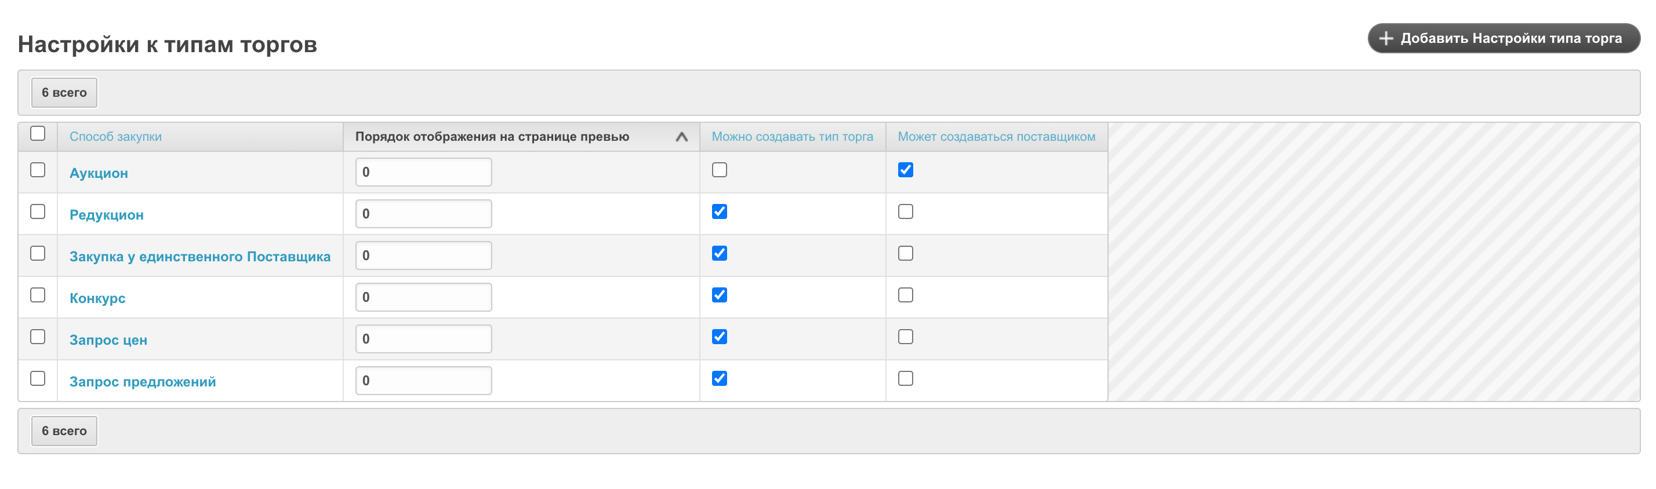Screen dimensions: 1656x489
Task: Uncheck Можно создавать тип торга for Редукцион
Action: tap(720, 212)
